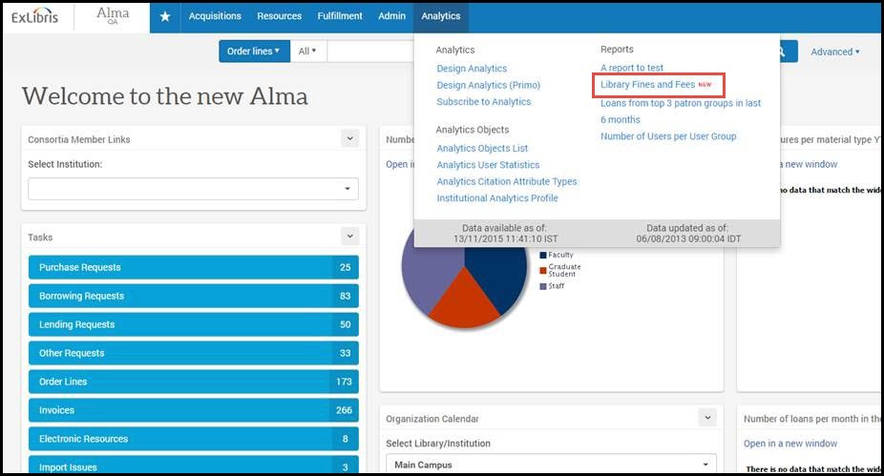Viewport: 884px width, 476px height.
Task: Open Analytics User Statistics
Action: pos(488,164)
